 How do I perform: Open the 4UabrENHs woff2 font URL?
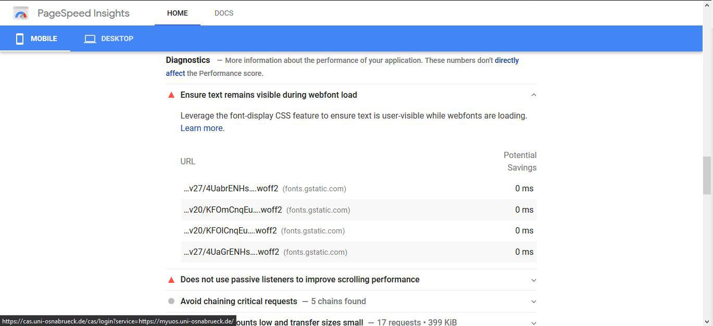tap(231, 188)
